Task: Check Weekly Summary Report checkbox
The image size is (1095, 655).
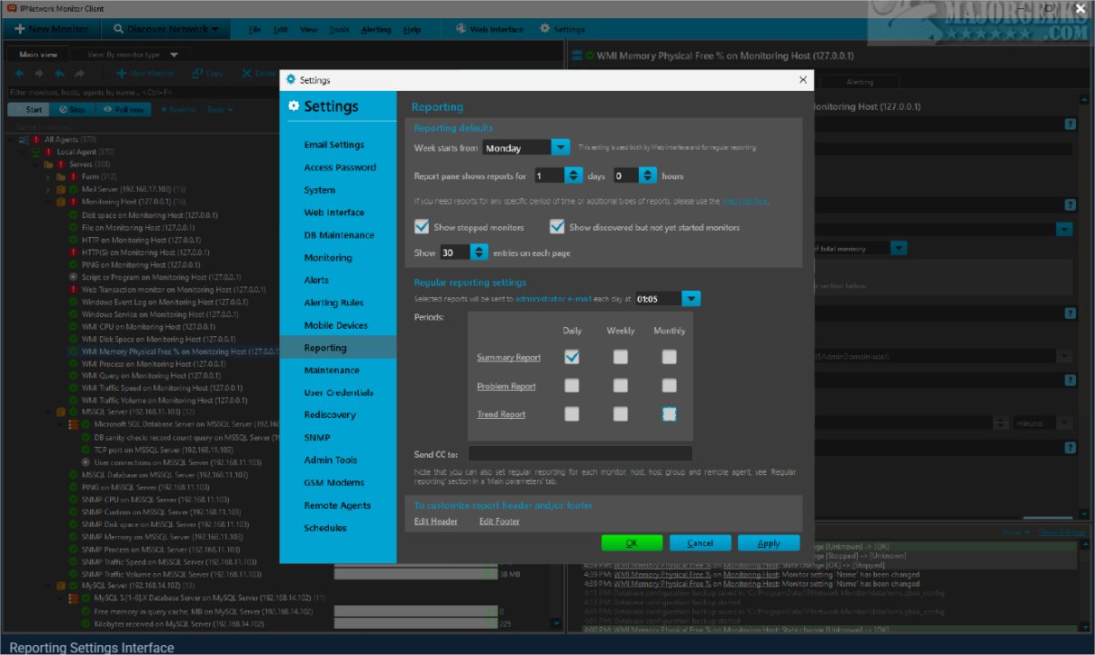Action: 620,357
